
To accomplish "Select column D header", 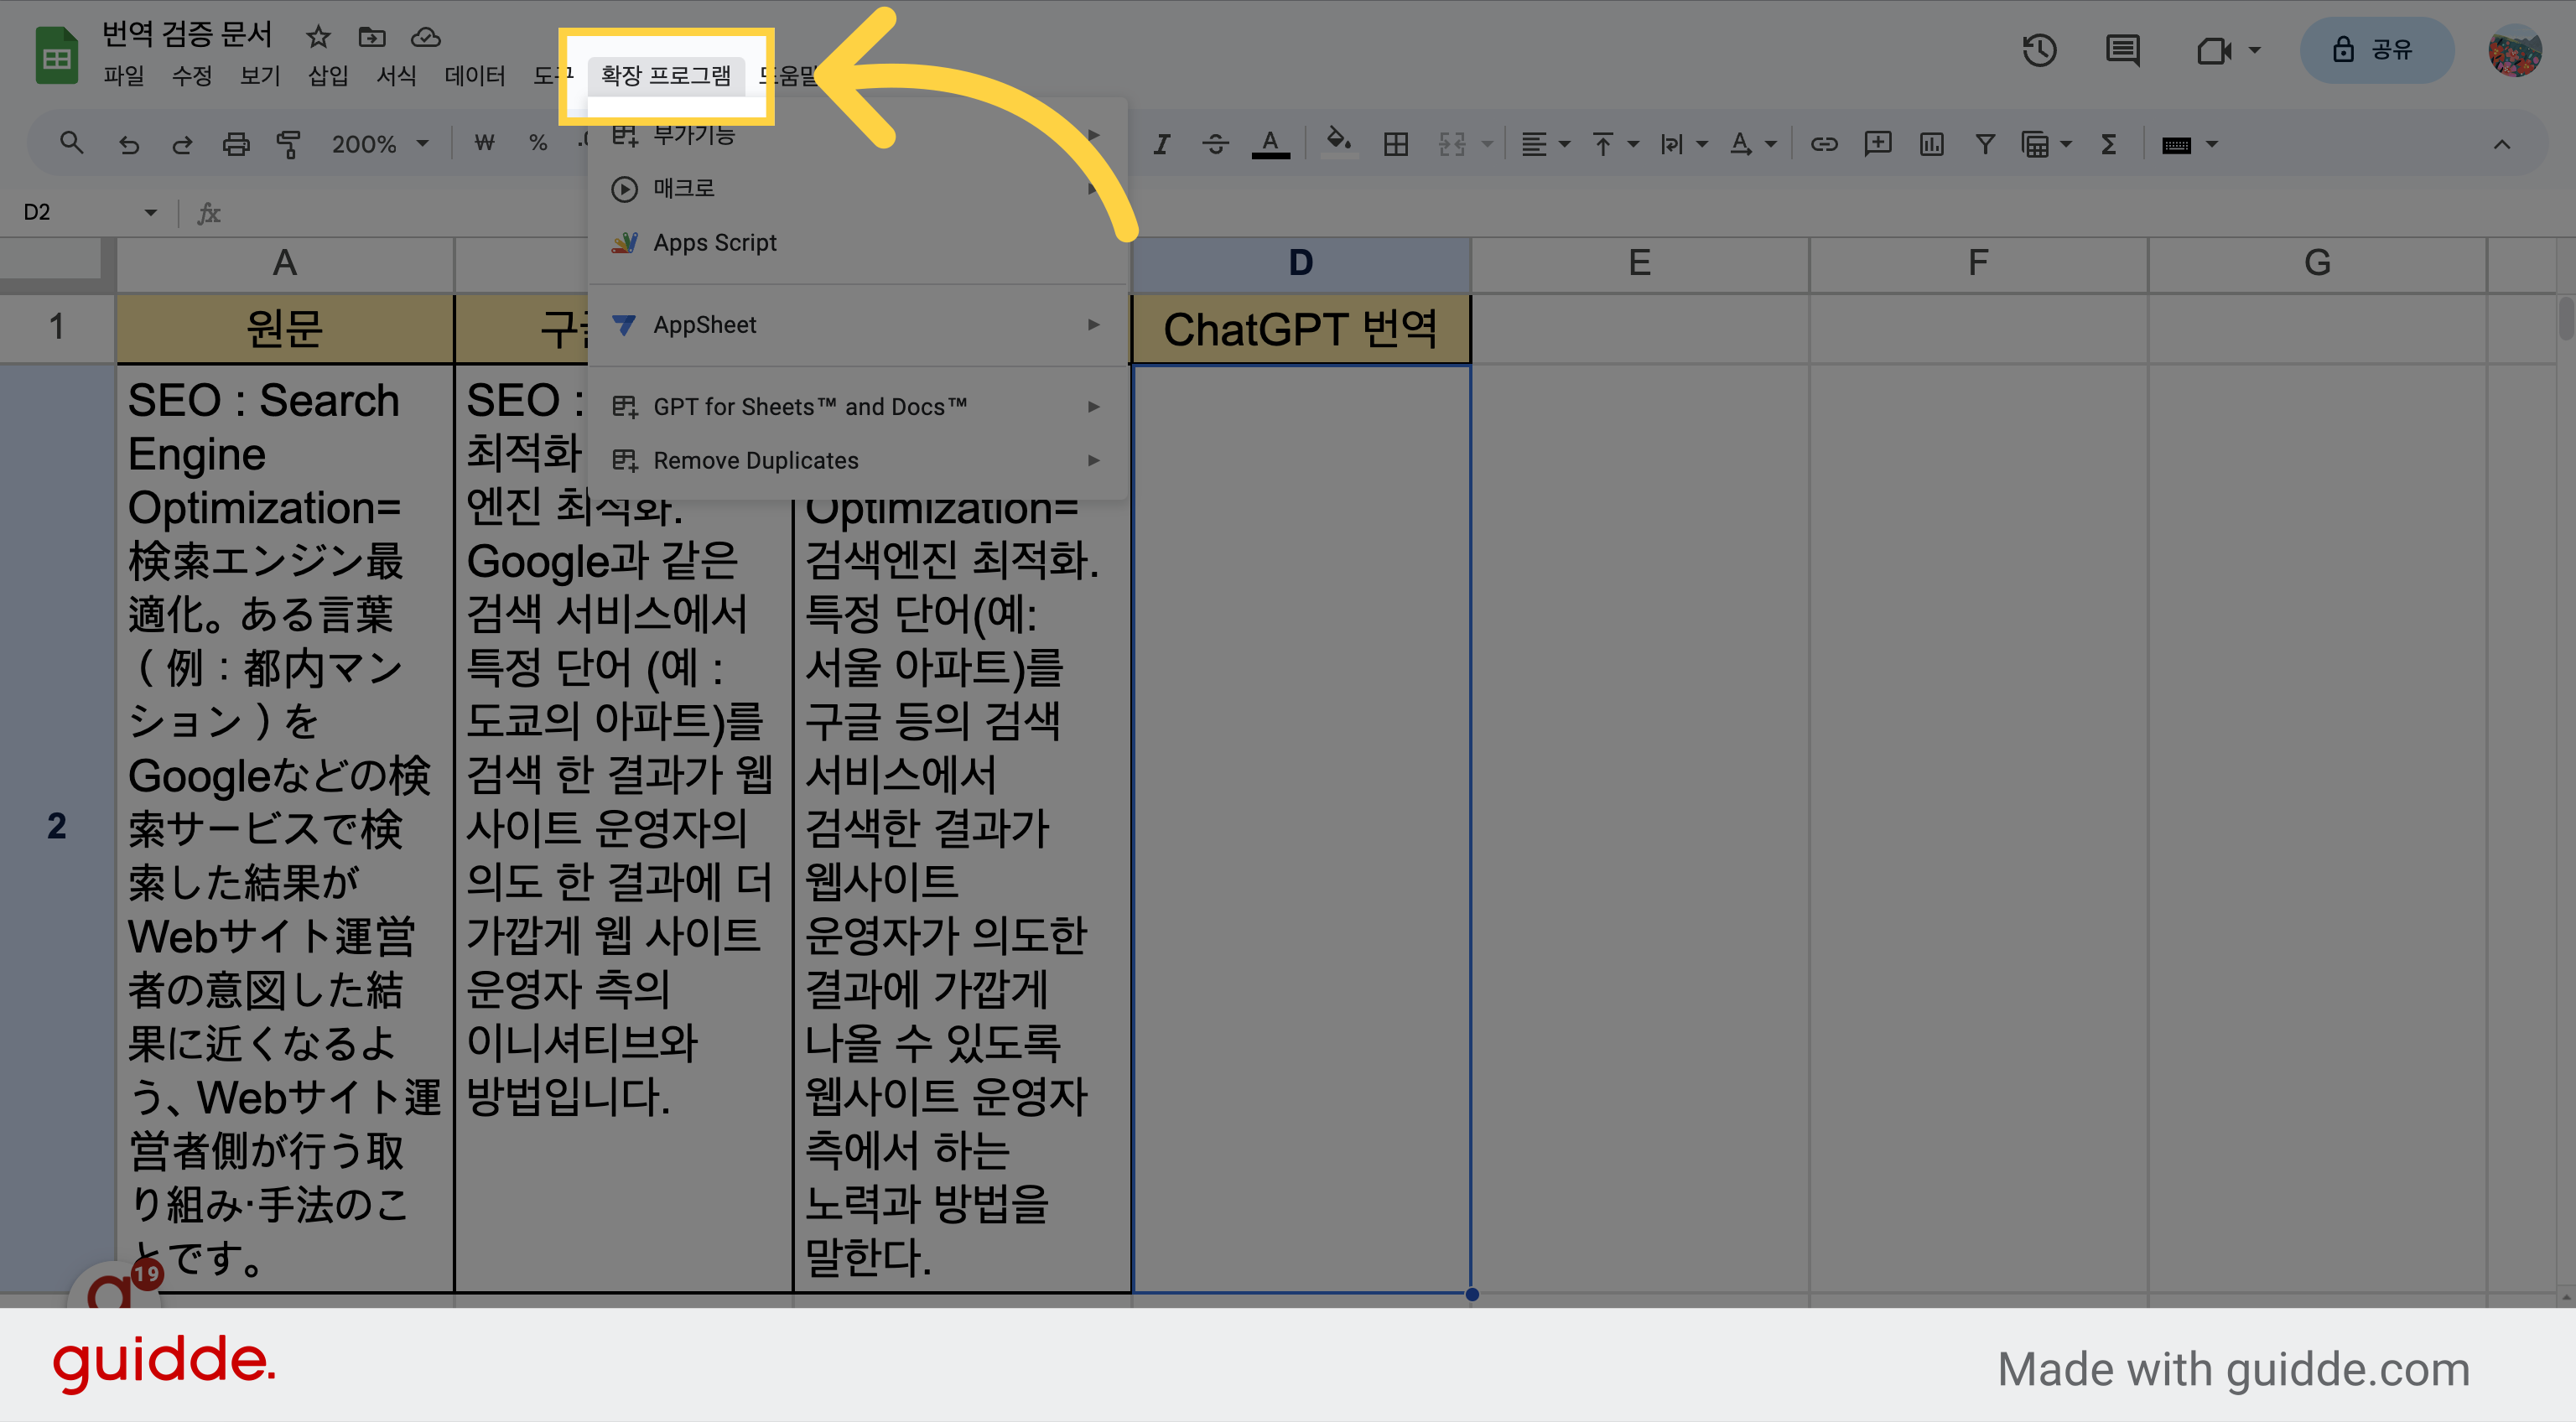I will pos(1300,264).
